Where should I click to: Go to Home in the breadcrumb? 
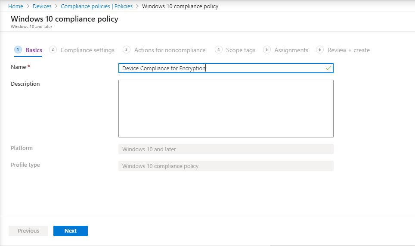click(15, 6)
